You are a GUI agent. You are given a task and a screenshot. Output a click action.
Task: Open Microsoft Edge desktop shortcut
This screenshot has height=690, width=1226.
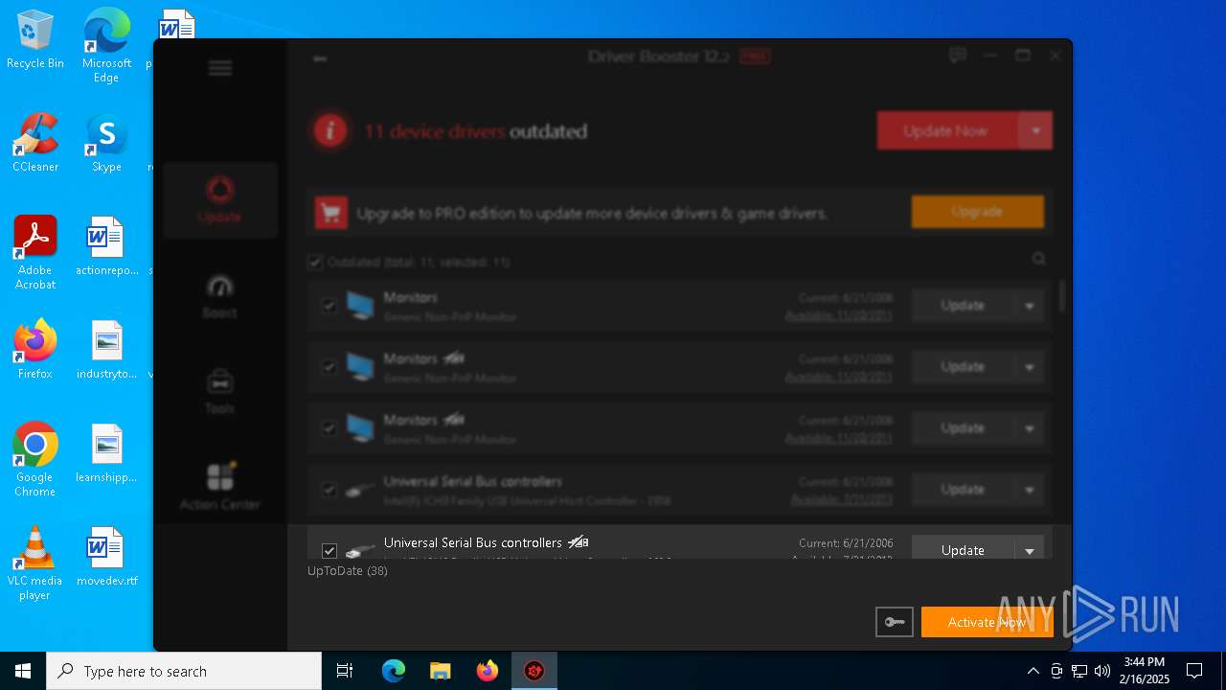(x=106, y=45)
